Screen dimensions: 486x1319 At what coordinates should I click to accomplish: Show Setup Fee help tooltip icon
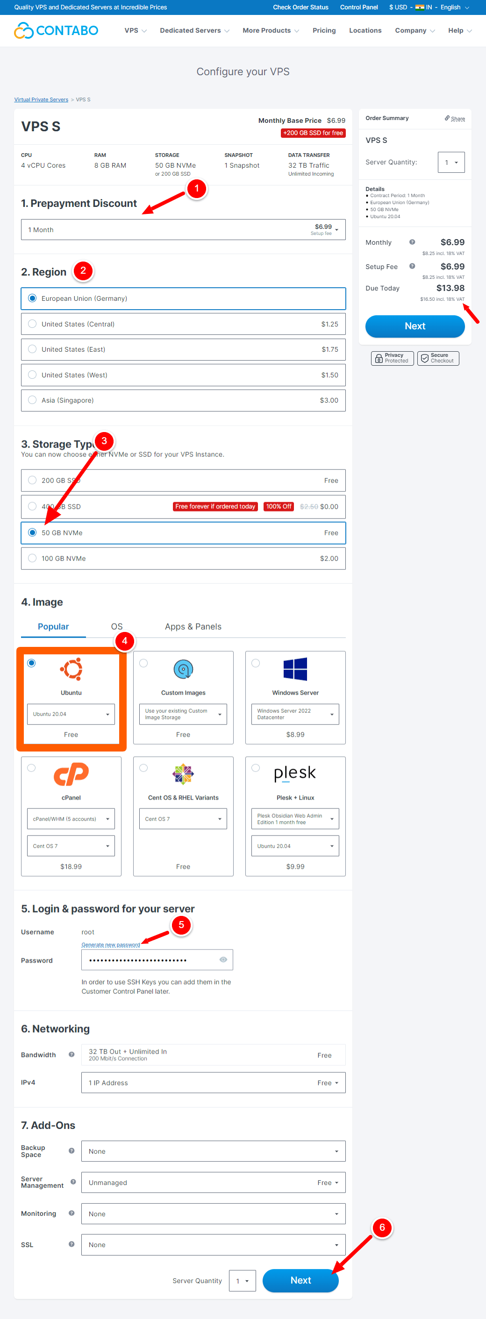pyautogui.click(x=412, y=266)
